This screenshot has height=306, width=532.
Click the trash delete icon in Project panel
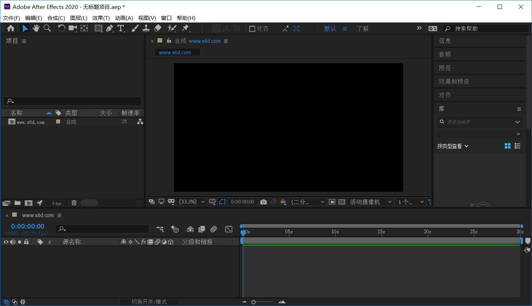(x=74, y=203)
